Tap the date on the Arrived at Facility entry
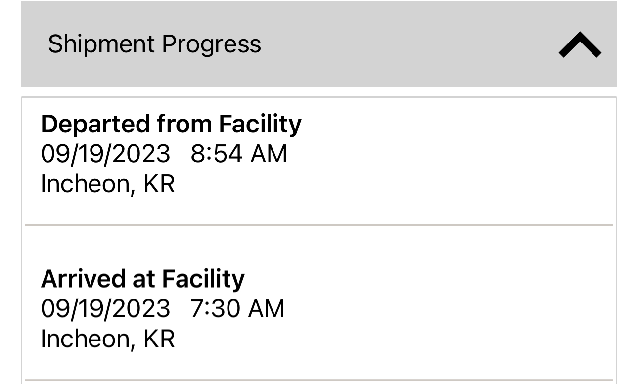Image resolution: width=638 pixels, height=384 pixels. coord(105,308)
